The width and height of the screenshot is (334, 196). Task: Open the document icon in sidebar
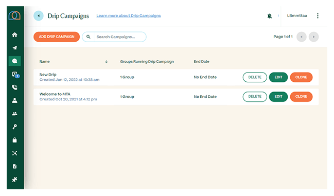[x=14, y=166]
